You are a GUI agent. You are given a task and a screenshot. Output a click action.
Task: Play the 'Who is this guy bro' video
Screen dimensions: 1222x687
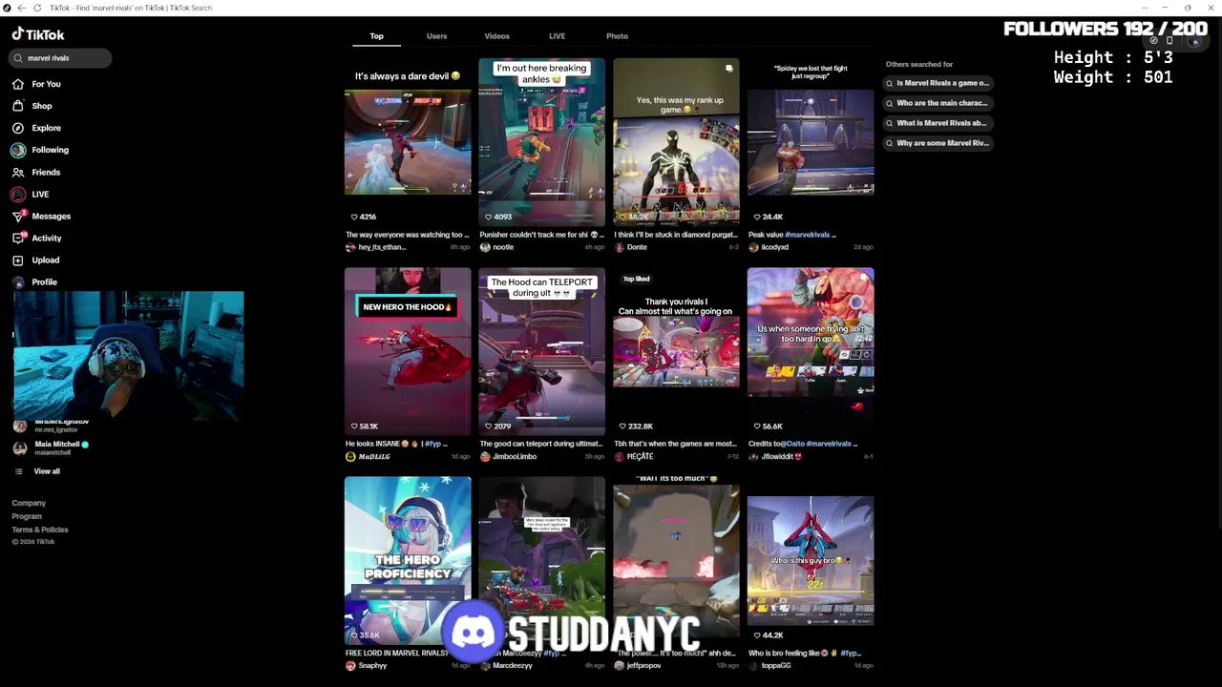811,560
